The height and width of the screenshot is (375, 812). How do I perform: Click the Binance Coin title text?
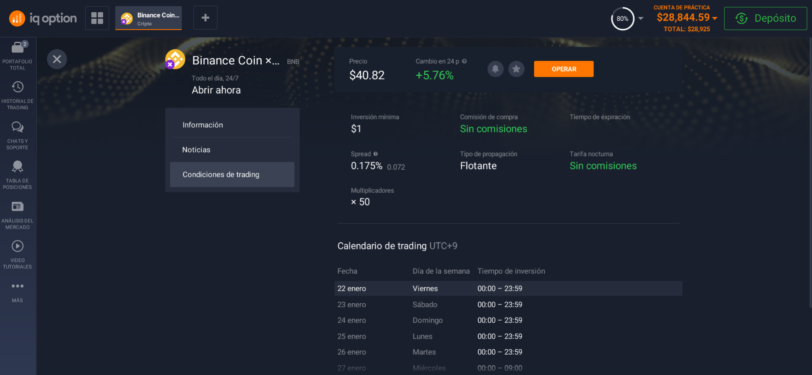pyautogui.click(x=236, y=60)
